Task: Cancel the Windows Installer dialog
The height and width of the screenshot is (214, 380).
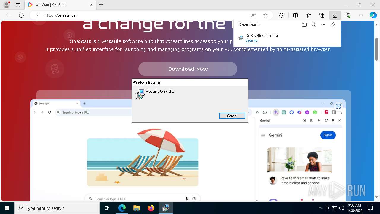Action: [232, 116]
